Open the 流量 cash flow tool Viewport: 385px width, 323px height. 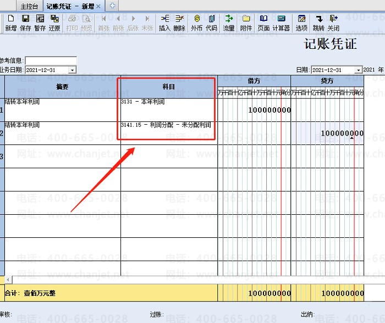tap(229, 22)
